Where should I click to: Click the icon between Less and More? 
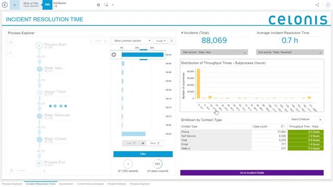click(x=143, y=143)
